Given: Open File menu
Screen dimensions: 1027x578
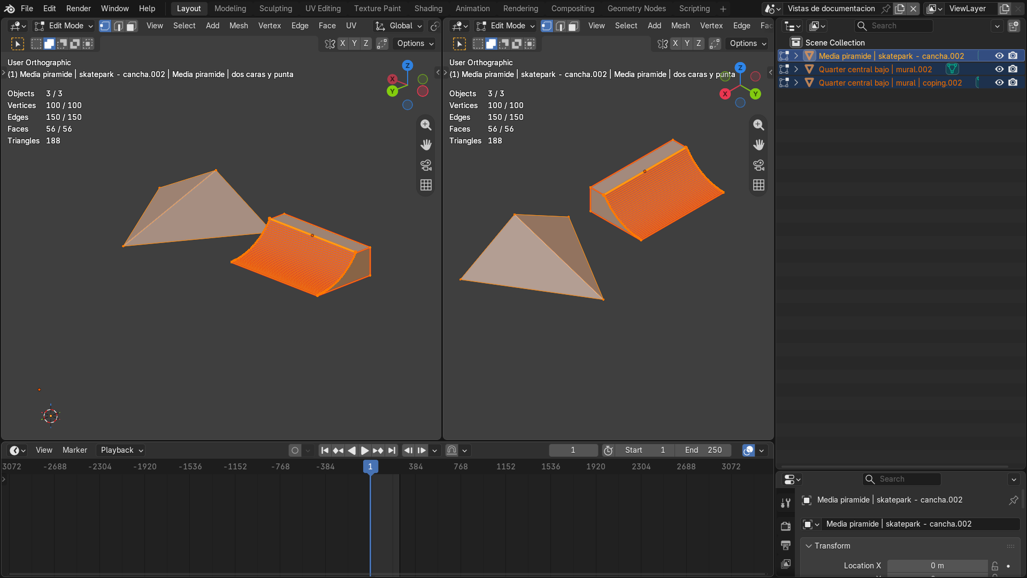Looking at the screenshot, I should point(27,9).
